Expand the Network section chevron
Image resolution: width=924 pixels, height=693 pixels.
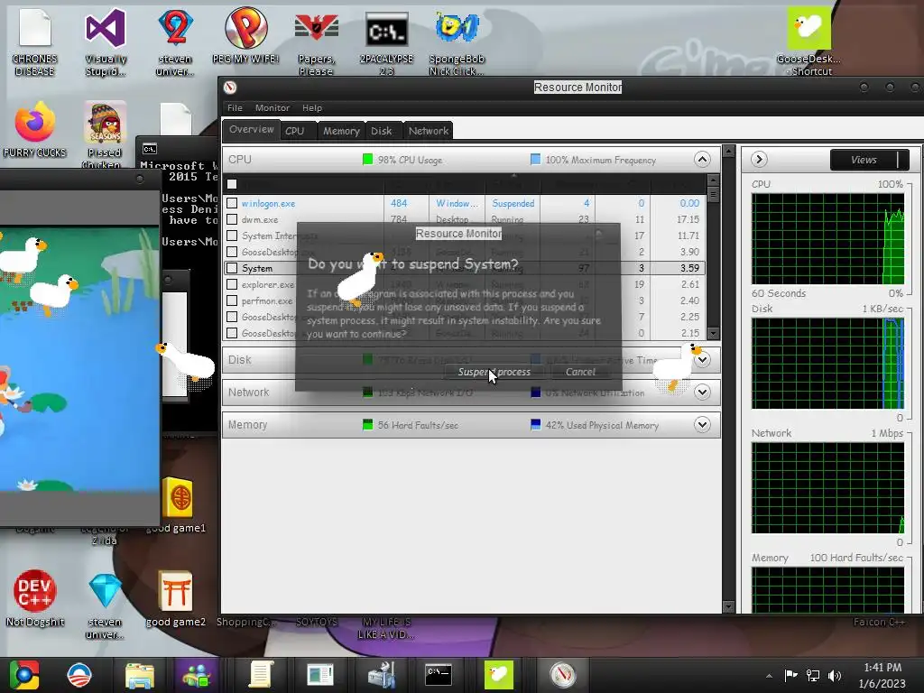coord(702,392)
